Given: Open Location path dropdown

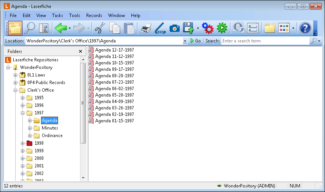Looking at the screenshot, I should (x=185, y=41).
